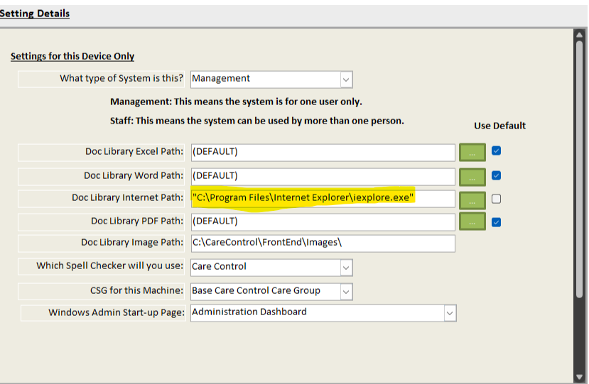Click the Doc Library Excel Path field

[323, 153]
